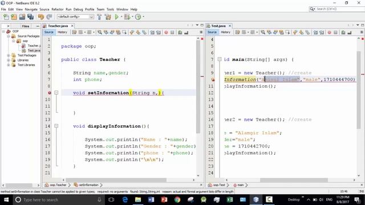The image size is (365, 205).
Task: Expand the Test Packages tree node
Action: (9, 55)
